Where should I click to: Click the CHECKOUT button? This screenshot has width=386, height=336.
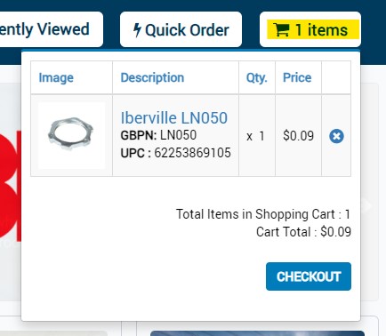pyautogui.click(x=309, y=276)
